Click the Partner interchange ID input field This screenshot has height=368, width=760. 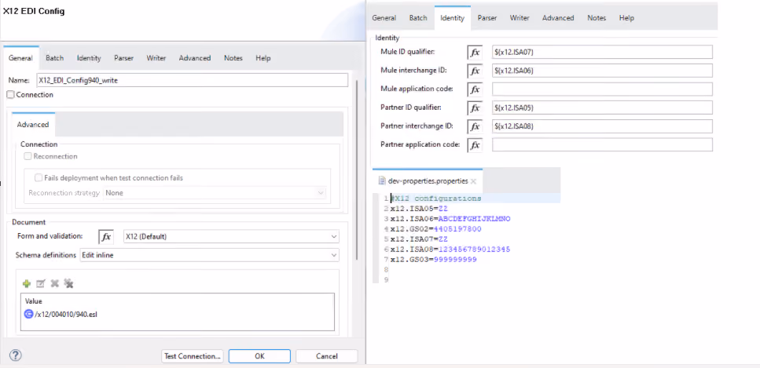point(603,126)
